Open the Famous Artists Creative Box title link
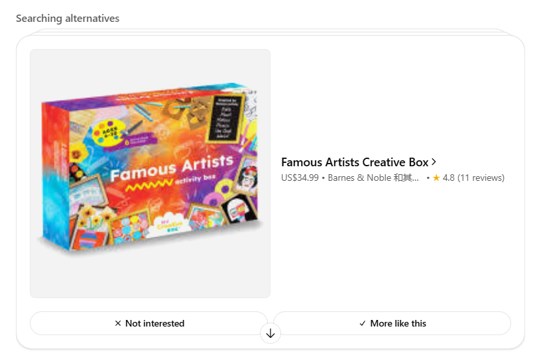 [x=355, y=162]
